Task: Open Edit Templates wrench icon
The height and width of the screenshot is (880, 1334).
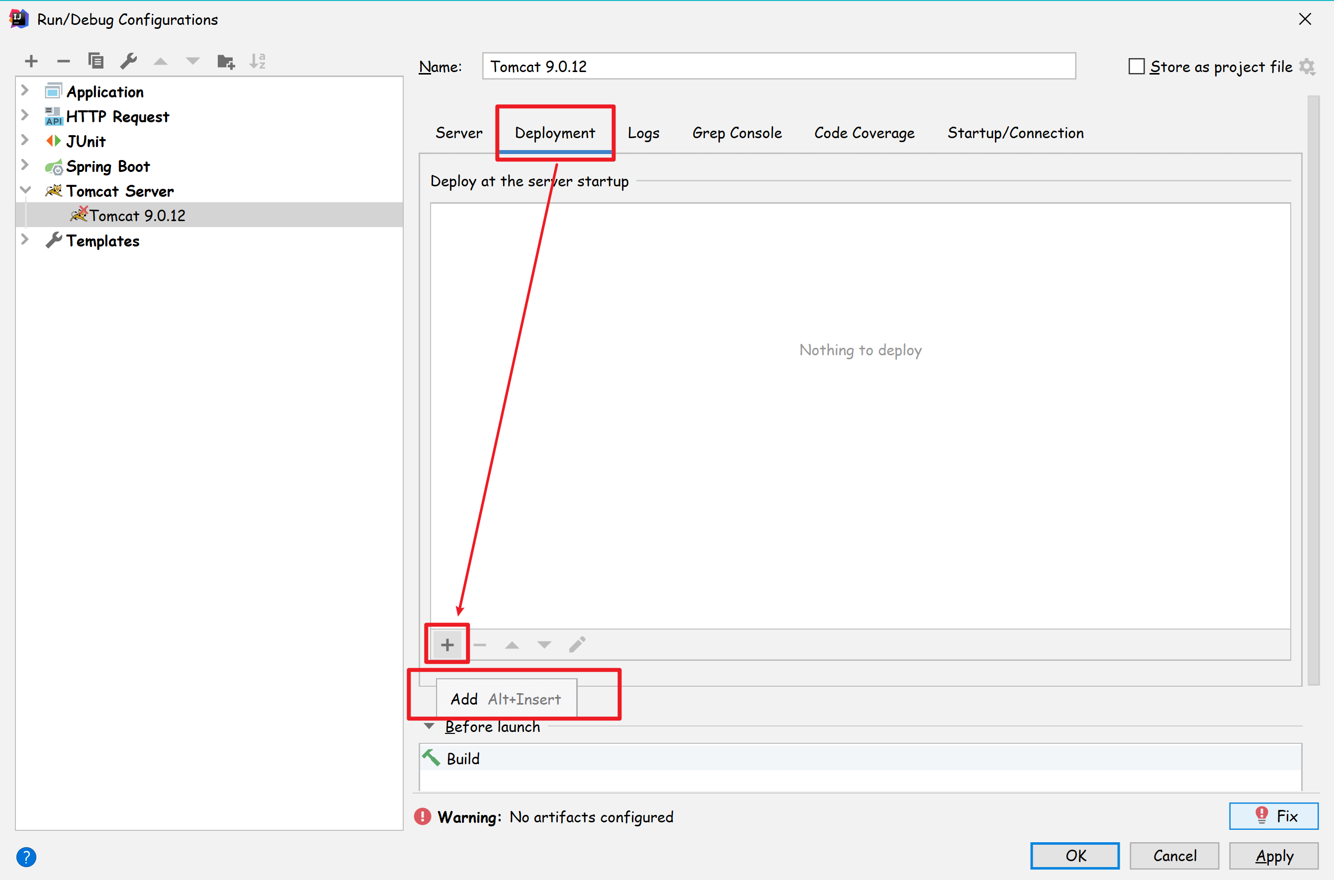Action: [x=129, y=61]
